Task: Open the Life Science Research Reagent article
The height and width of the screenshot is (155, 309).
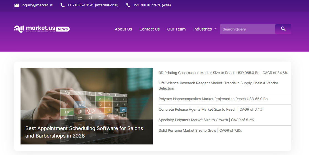Action: (218, 86)
